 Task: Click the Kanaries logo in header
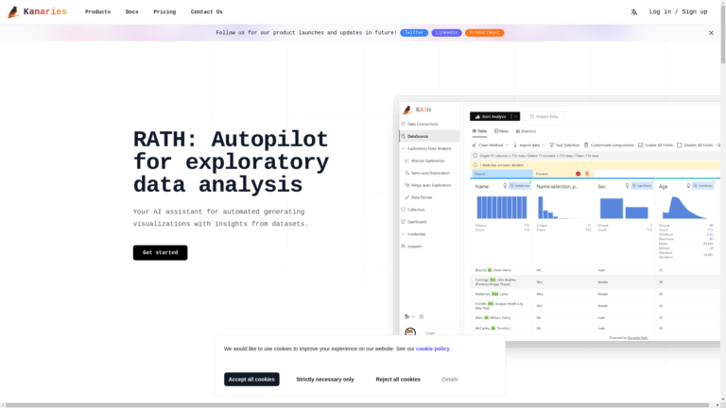[37, 12]
